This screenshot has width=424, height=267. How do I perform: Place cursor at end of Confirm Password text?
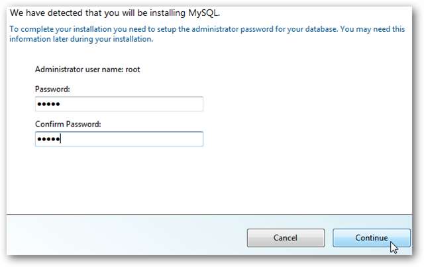60,139
